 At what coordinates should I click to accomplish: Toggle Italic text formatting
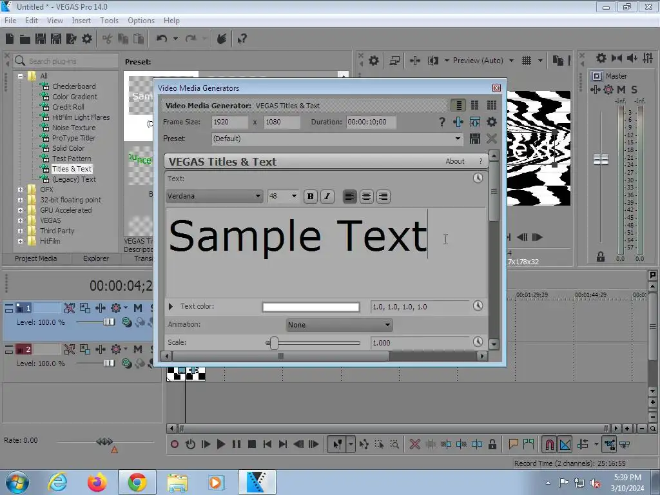point(327,196)
